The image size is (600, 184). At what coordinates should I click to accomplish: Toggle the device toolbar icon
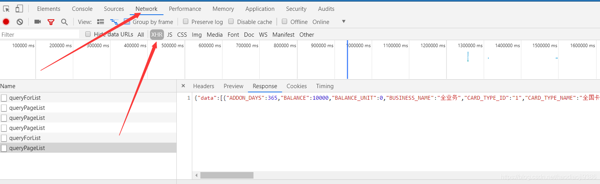19,9
